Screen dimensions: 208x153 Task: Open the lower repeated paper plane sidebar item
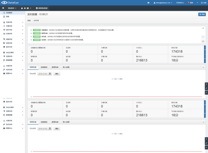[7, 111]
